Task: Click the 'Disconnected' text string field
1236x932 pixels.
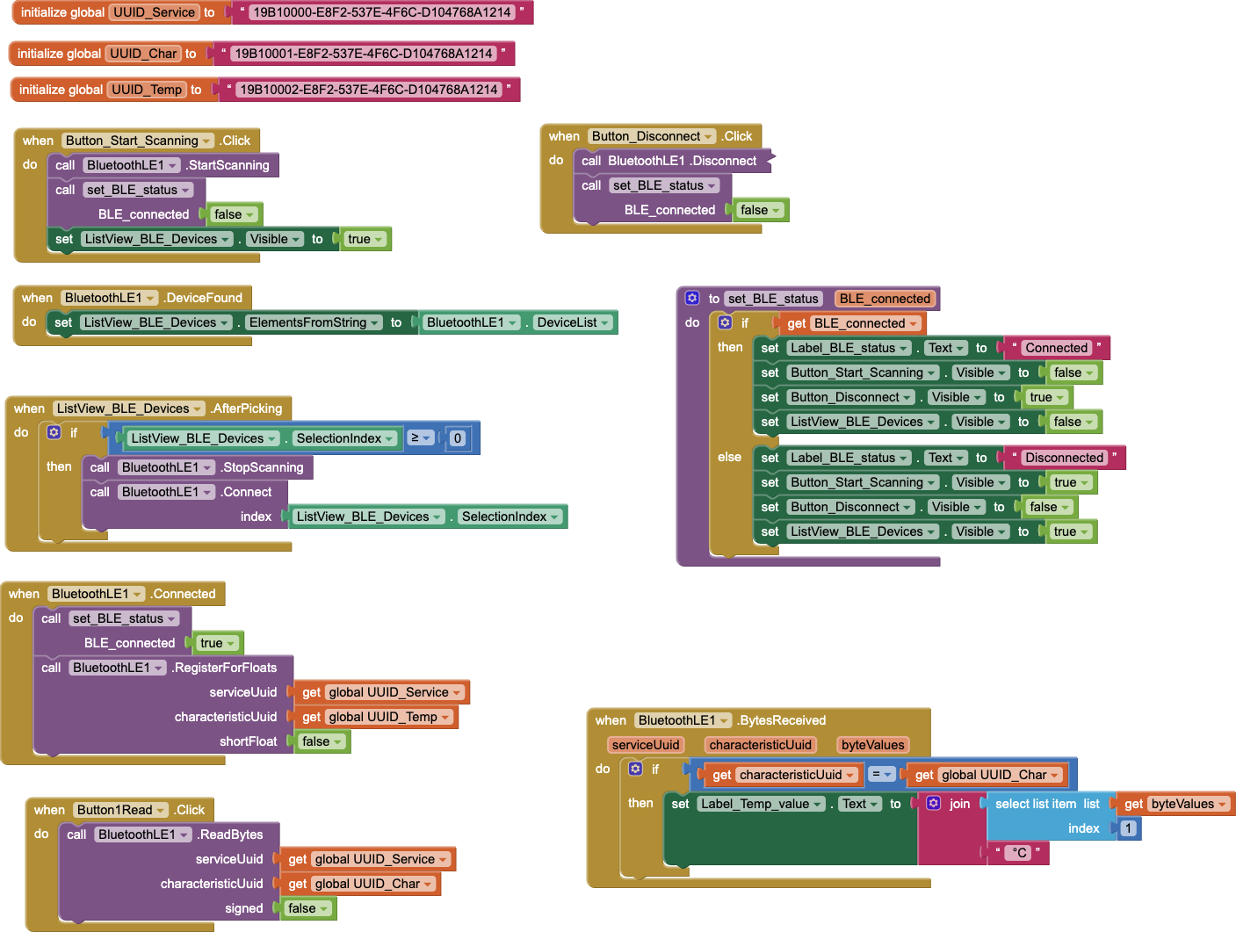Action: click(x=1063, y=458)
